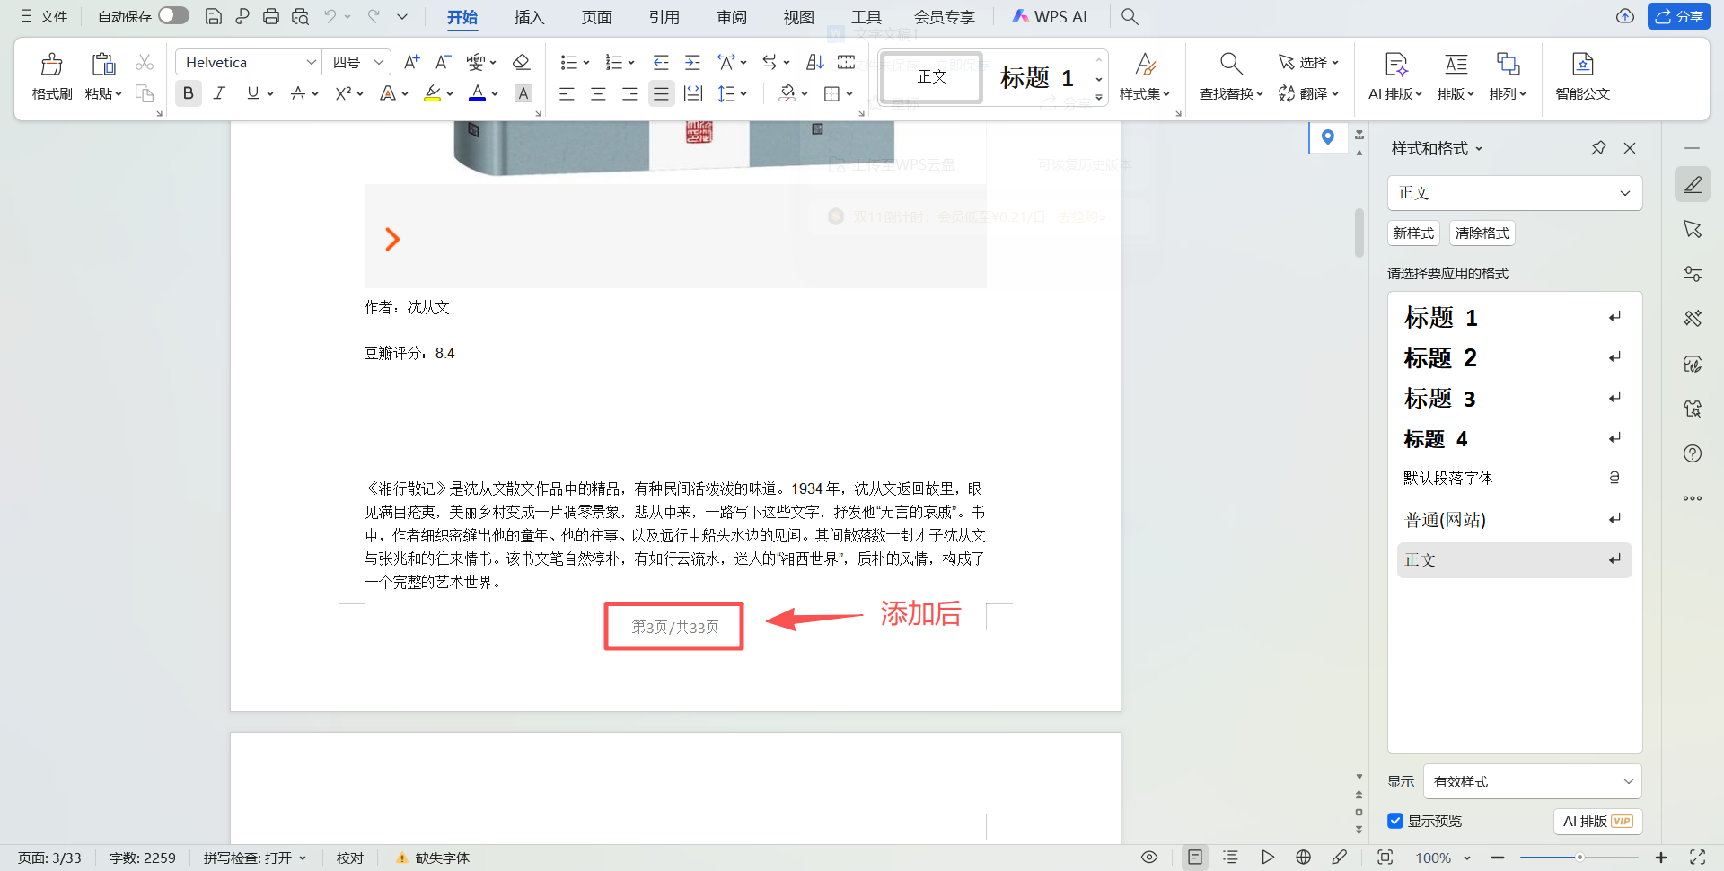Open the eye protection mode in status bar
1724x871 pixels.
(x=1149, y=858)
